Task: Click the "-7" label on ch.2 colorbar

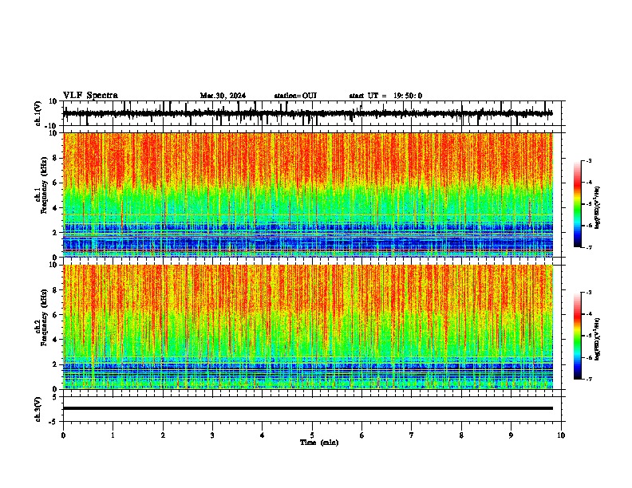Action: (588, 379)
